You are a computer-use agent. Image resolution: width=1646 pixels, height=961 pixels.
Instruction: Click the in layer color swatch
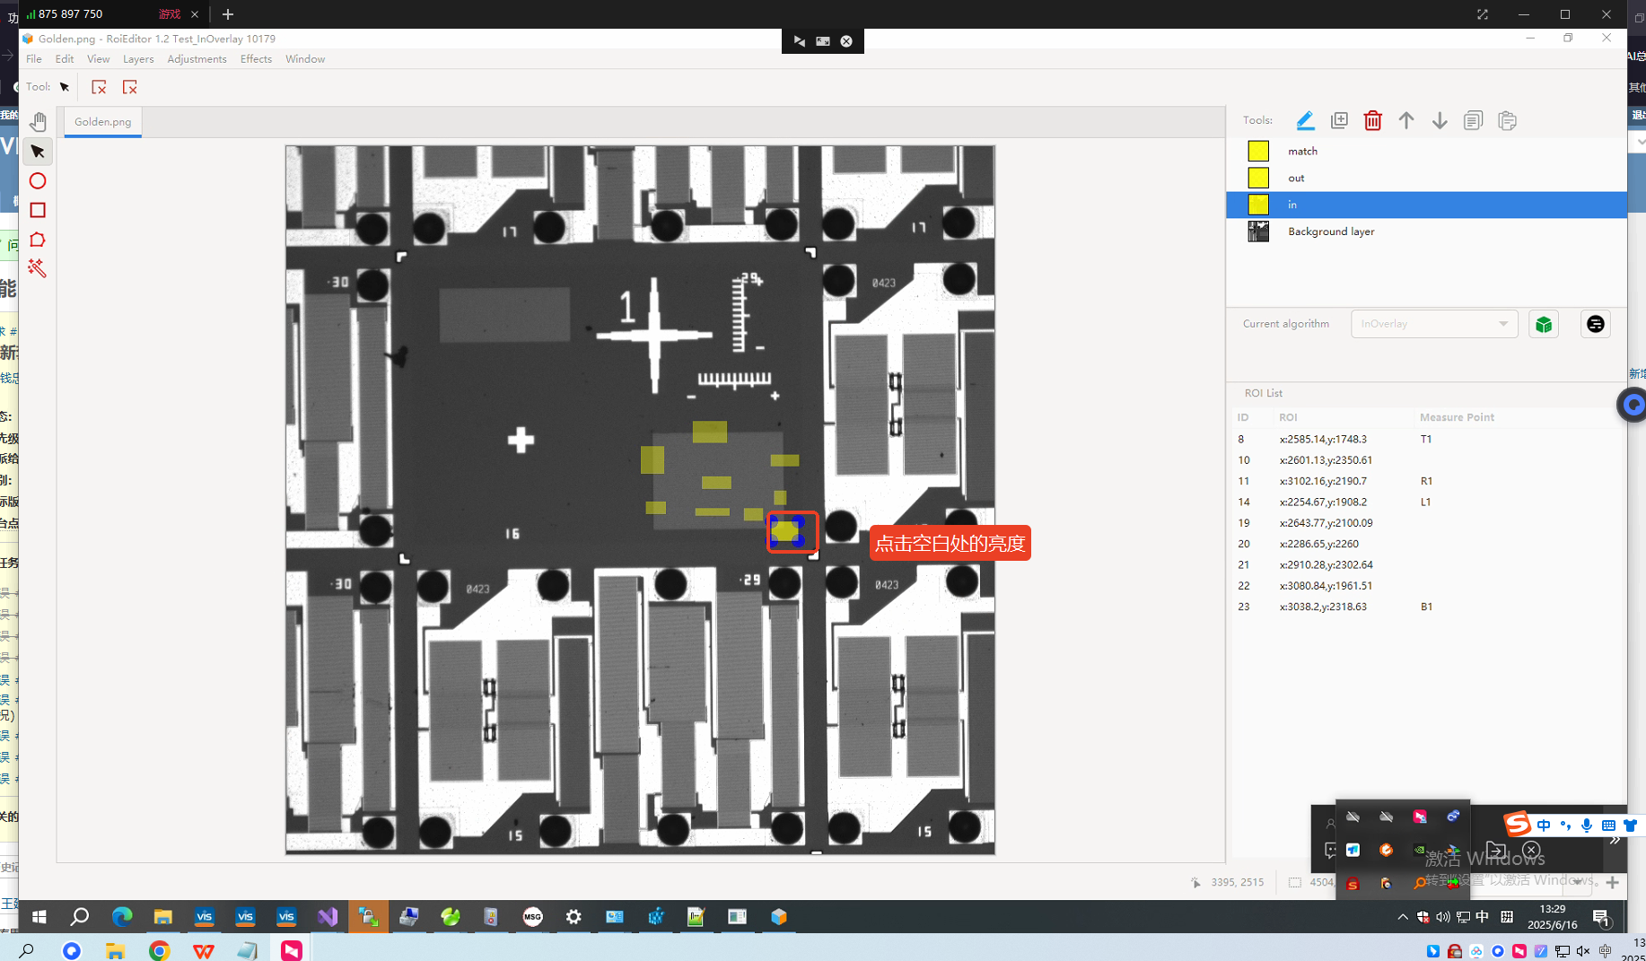[x=1258, y=205]
